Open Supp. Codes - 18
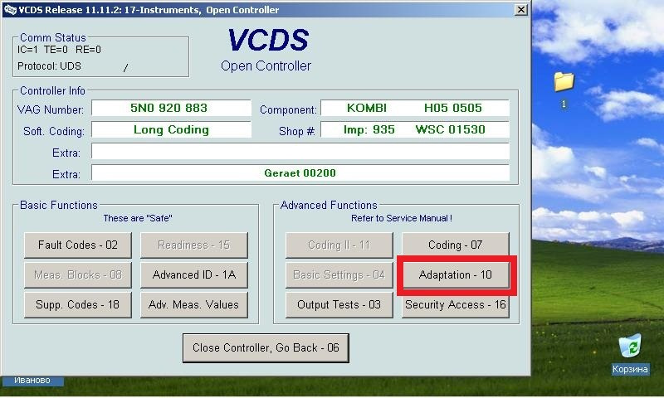Screen dimensions: 664x398 pos(77,305)
